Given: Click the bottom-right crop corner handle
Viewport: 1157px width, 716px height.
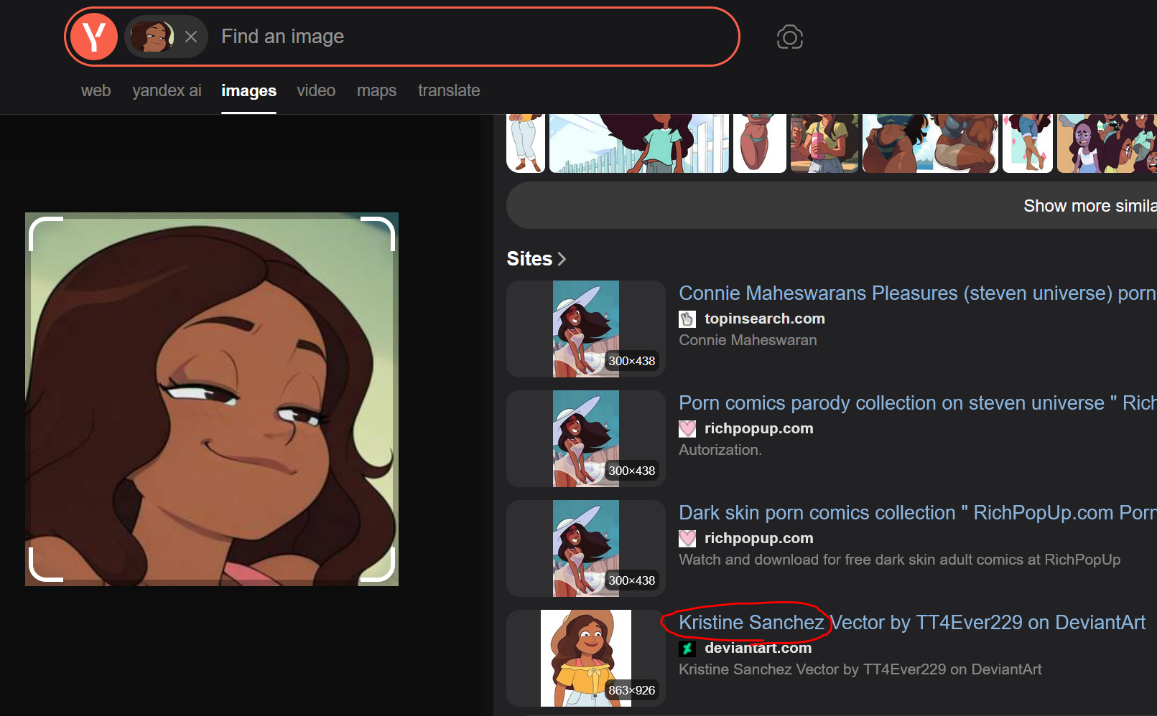Looking at the screenshot, I should pos(378,565).
